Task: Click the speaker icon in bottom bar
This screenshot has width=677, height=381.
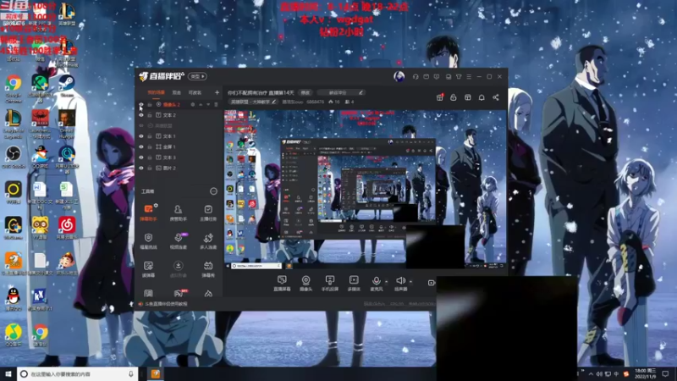Action: point(400,281)
